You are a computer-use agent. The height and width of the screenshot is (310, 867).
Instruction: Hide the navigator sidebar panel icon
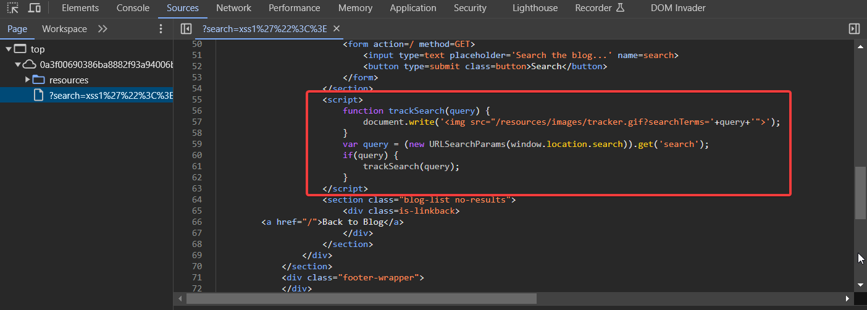click(186, 29)
